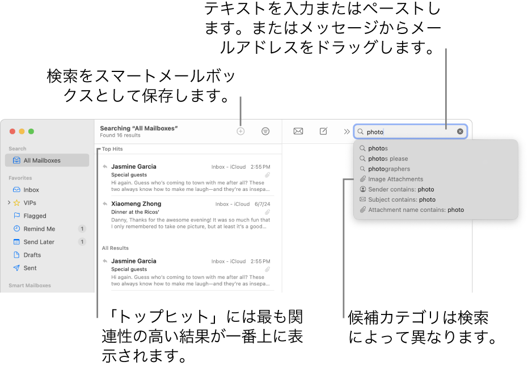Click the All Mailboxes tray icon
The image size is (528, 366).
pos(16,160)
